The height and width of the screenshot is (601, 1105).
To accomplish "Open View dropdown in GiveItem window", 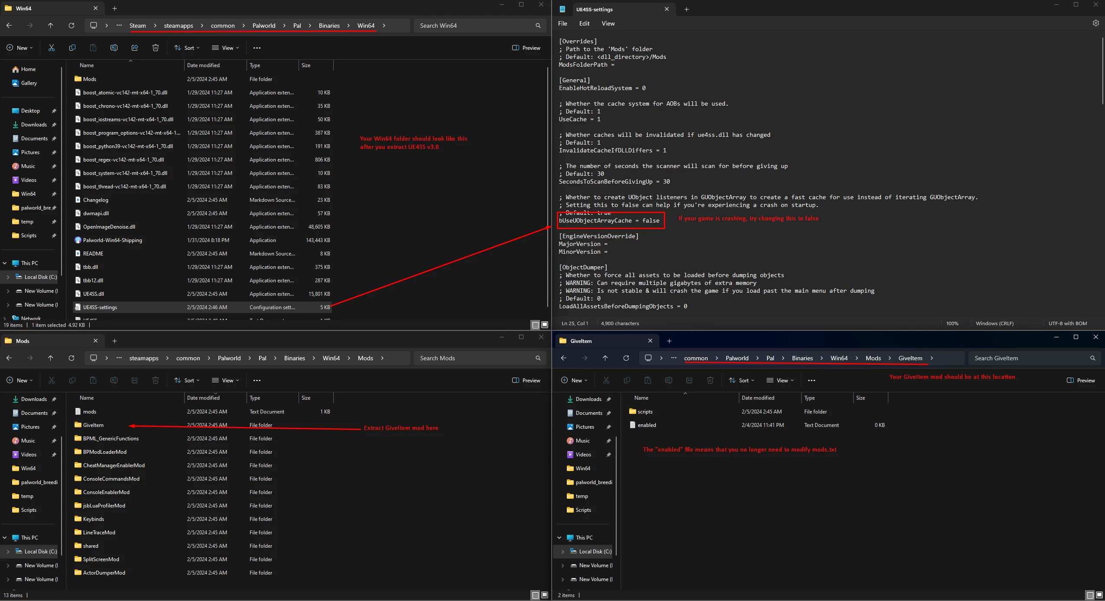I will 780,381.
